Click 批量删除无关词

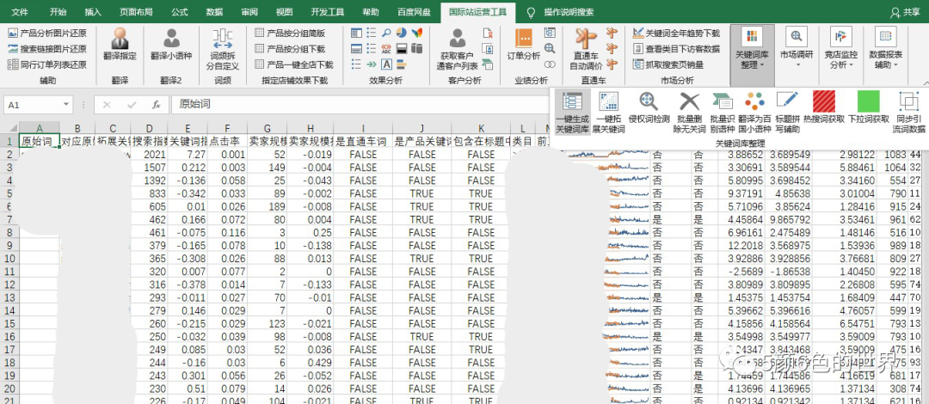click(x=691, y=113)
